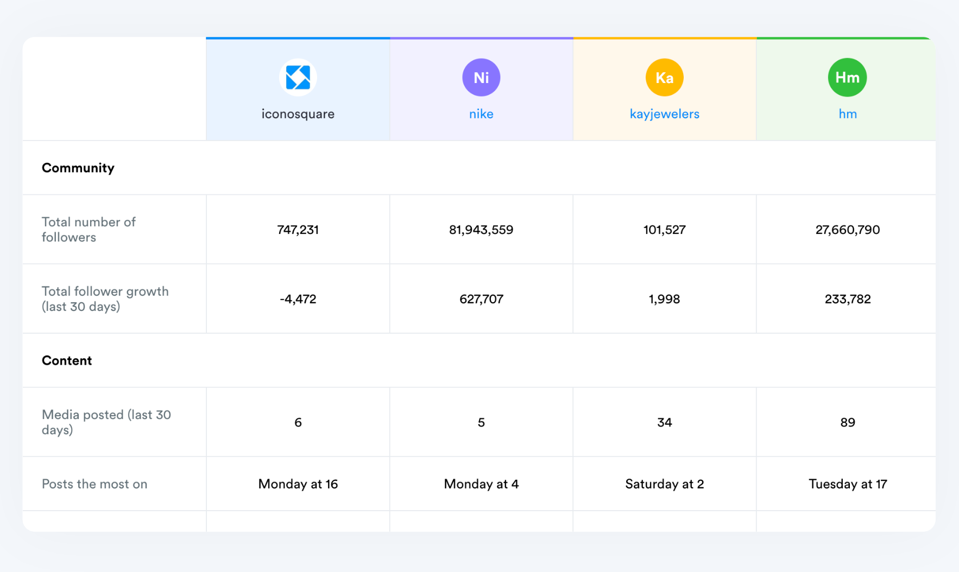Screen dimensions: 959x572
Task: Select the green Hm profile icon
Action: pyautogui.click(x=847, y=77)
